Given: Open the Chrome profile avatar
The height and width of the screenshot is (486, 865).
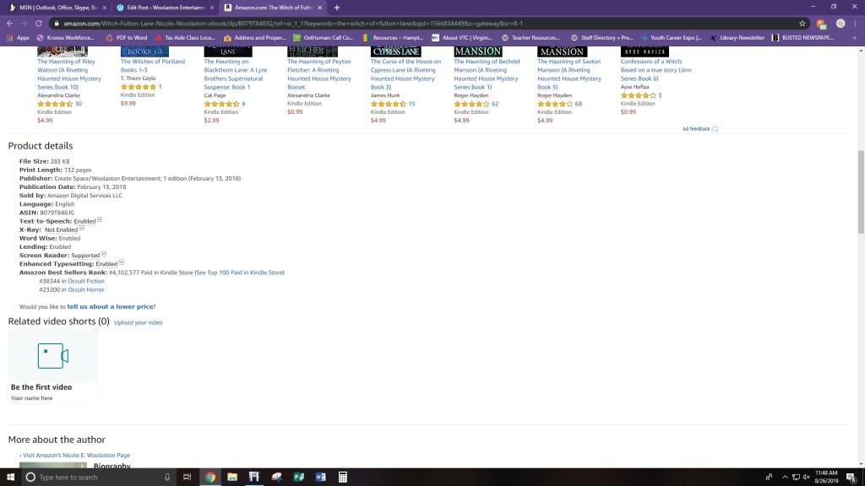Looking at the screenshot, I should click(841, 23).
